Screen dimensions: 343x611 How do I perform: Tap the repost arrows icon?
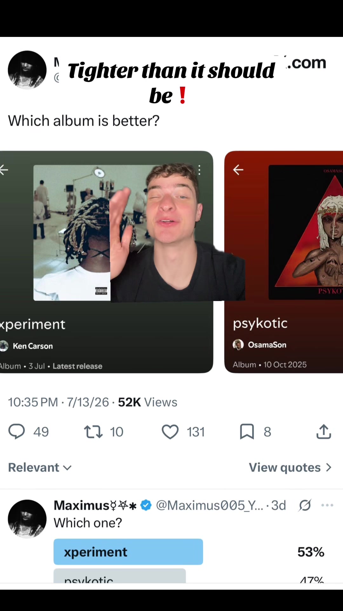coord(93,432)
